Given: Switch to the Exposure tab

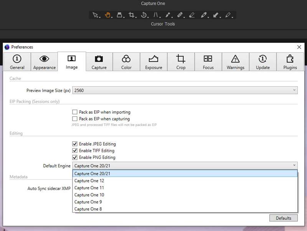Looking at the screenshot, I should coord(154,62).
